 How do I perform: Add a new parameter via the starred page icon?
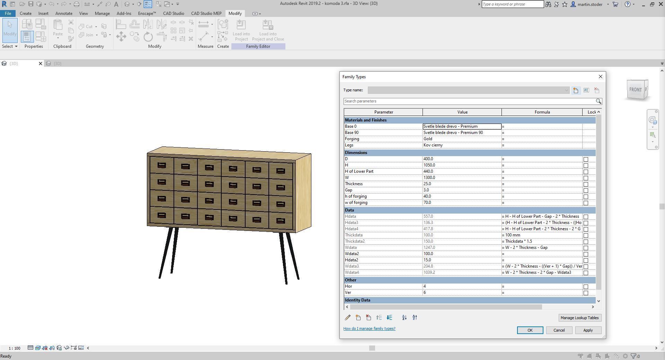358,317
